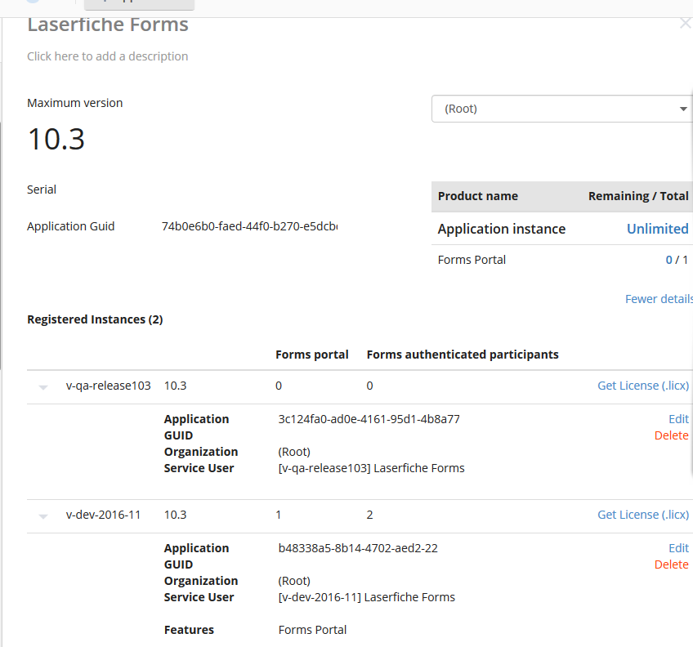This screenshot has height=647, width=693.
Task: Edit the v-qa-release103 instance
Action: click(678, 419)
